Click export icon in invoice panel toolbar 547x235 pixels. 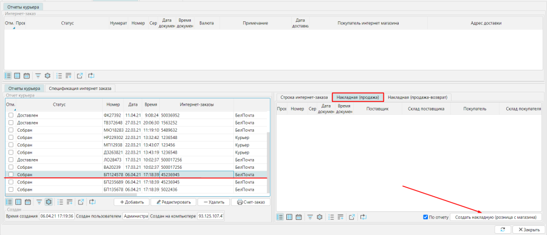[x=352, y=217]
